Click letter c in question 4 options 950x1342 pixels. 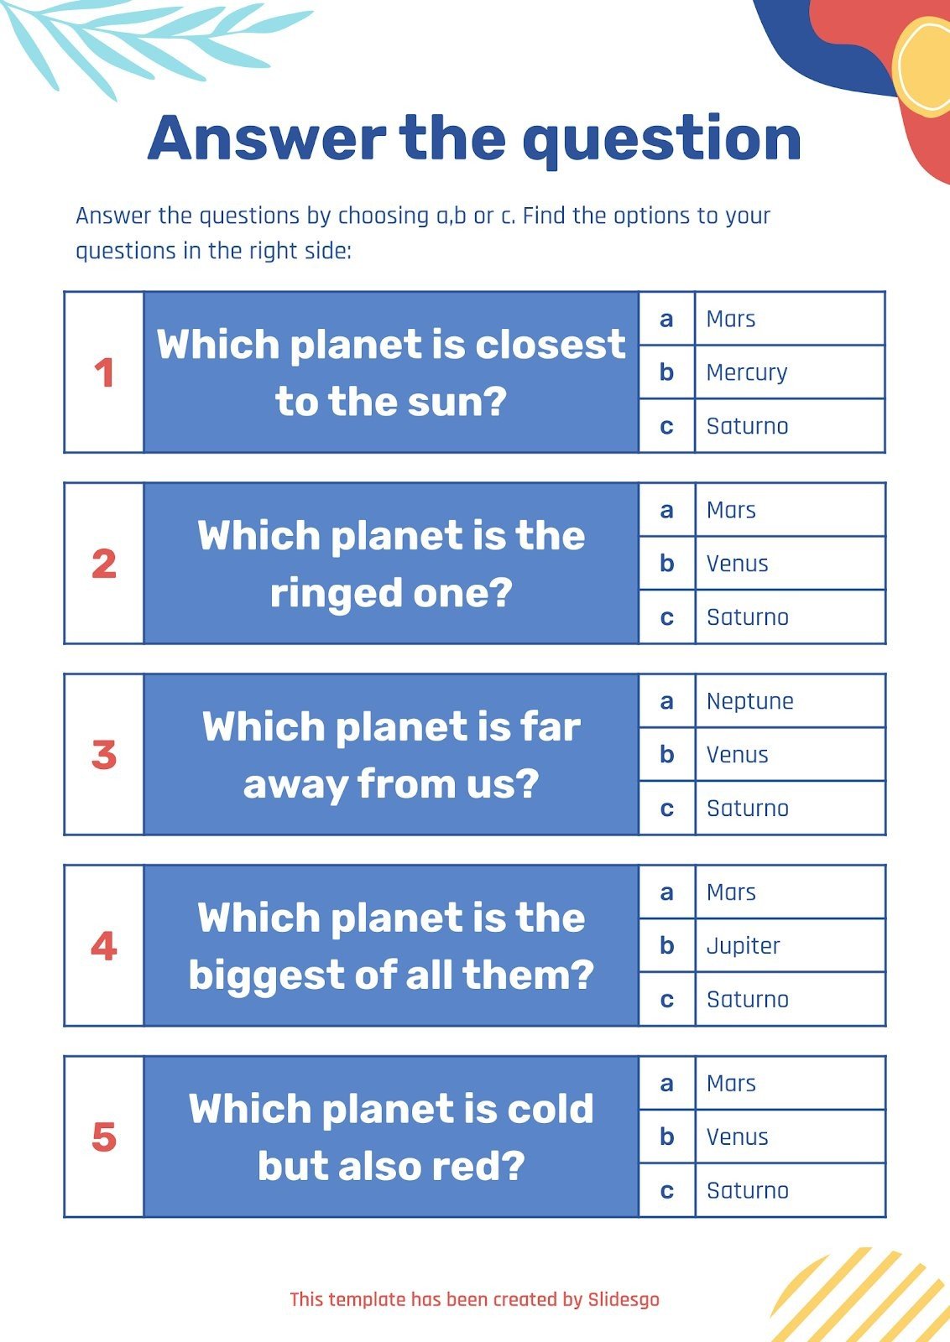coord(666,1000)
